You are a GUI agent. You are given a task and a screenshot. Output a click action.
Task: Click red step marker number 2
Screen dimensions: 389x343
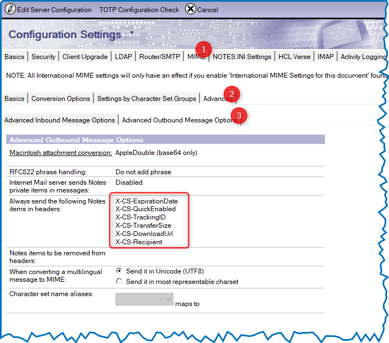click(x=232, y=93)
